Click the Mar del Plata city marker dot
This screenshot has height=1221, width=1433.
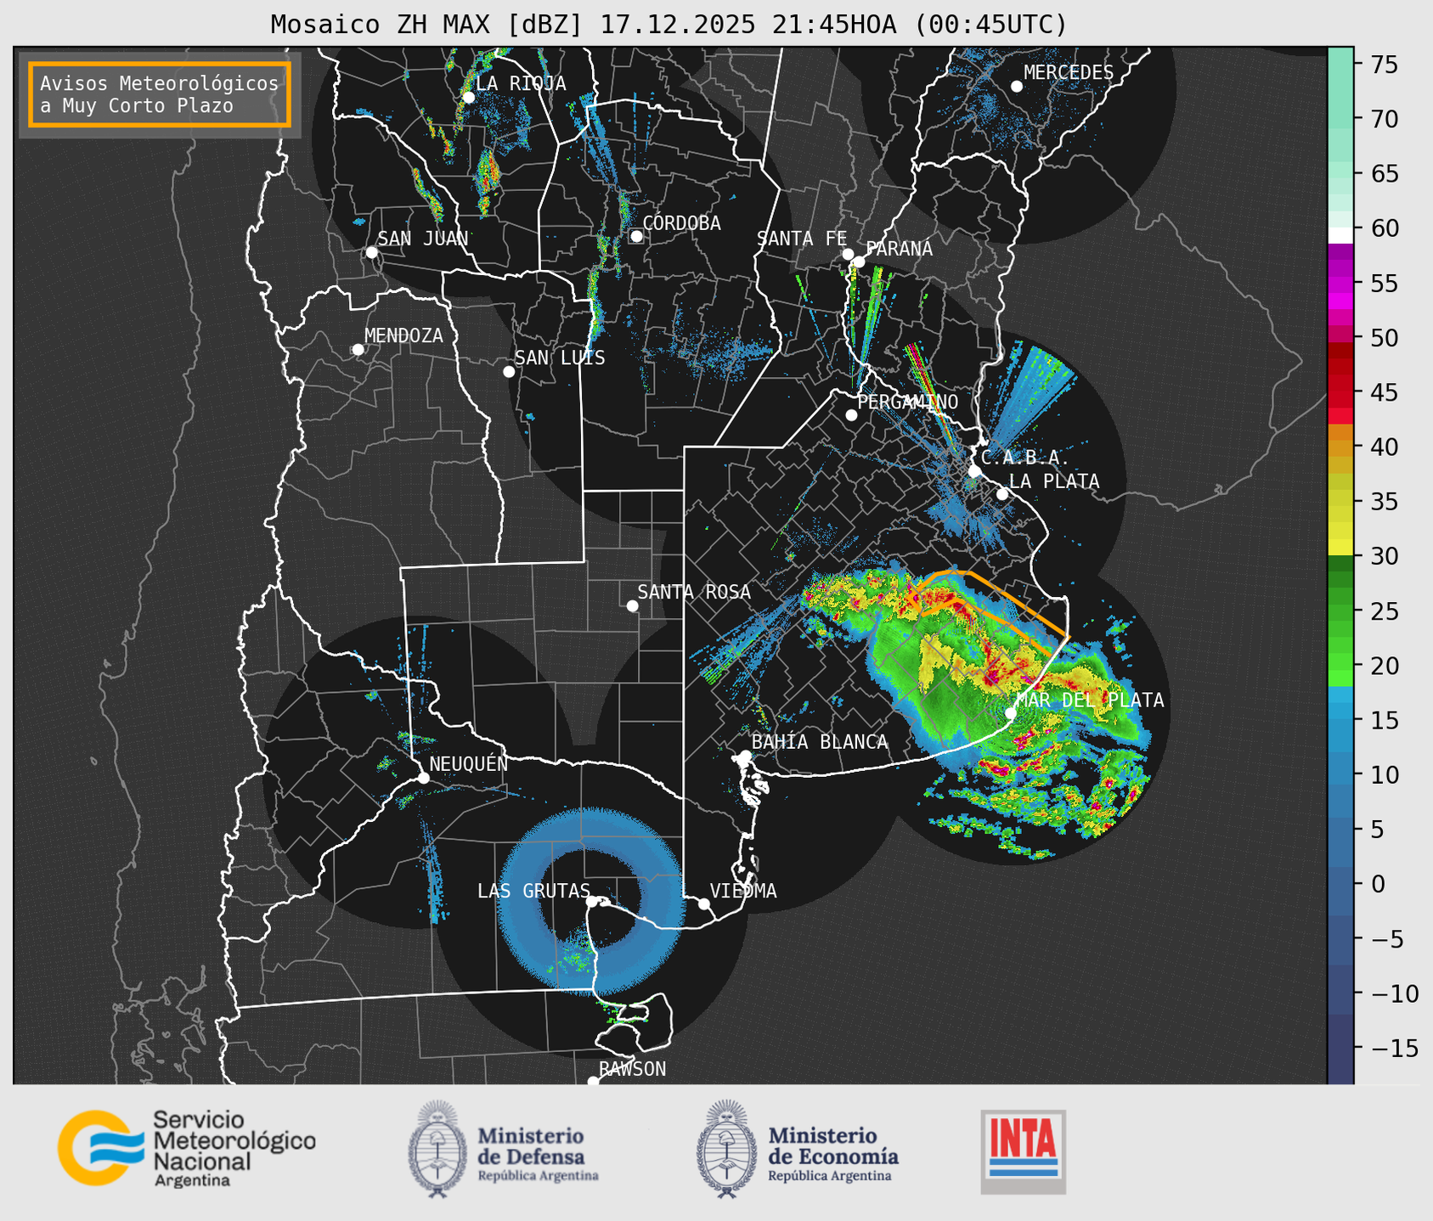[x=1011, y=713]
